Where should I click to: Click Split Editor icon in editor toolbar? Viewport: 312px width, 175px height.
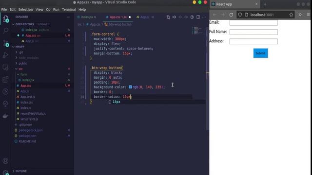(198, 17)
